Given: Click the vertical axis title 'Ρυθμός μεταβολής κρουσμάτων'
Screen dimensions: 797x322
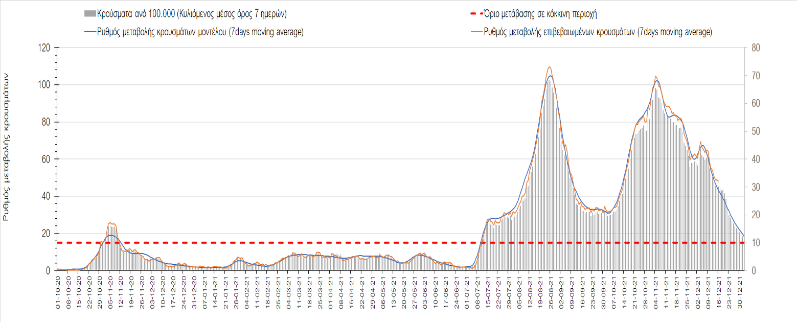Looking at the screenshot, I should 7,146.
